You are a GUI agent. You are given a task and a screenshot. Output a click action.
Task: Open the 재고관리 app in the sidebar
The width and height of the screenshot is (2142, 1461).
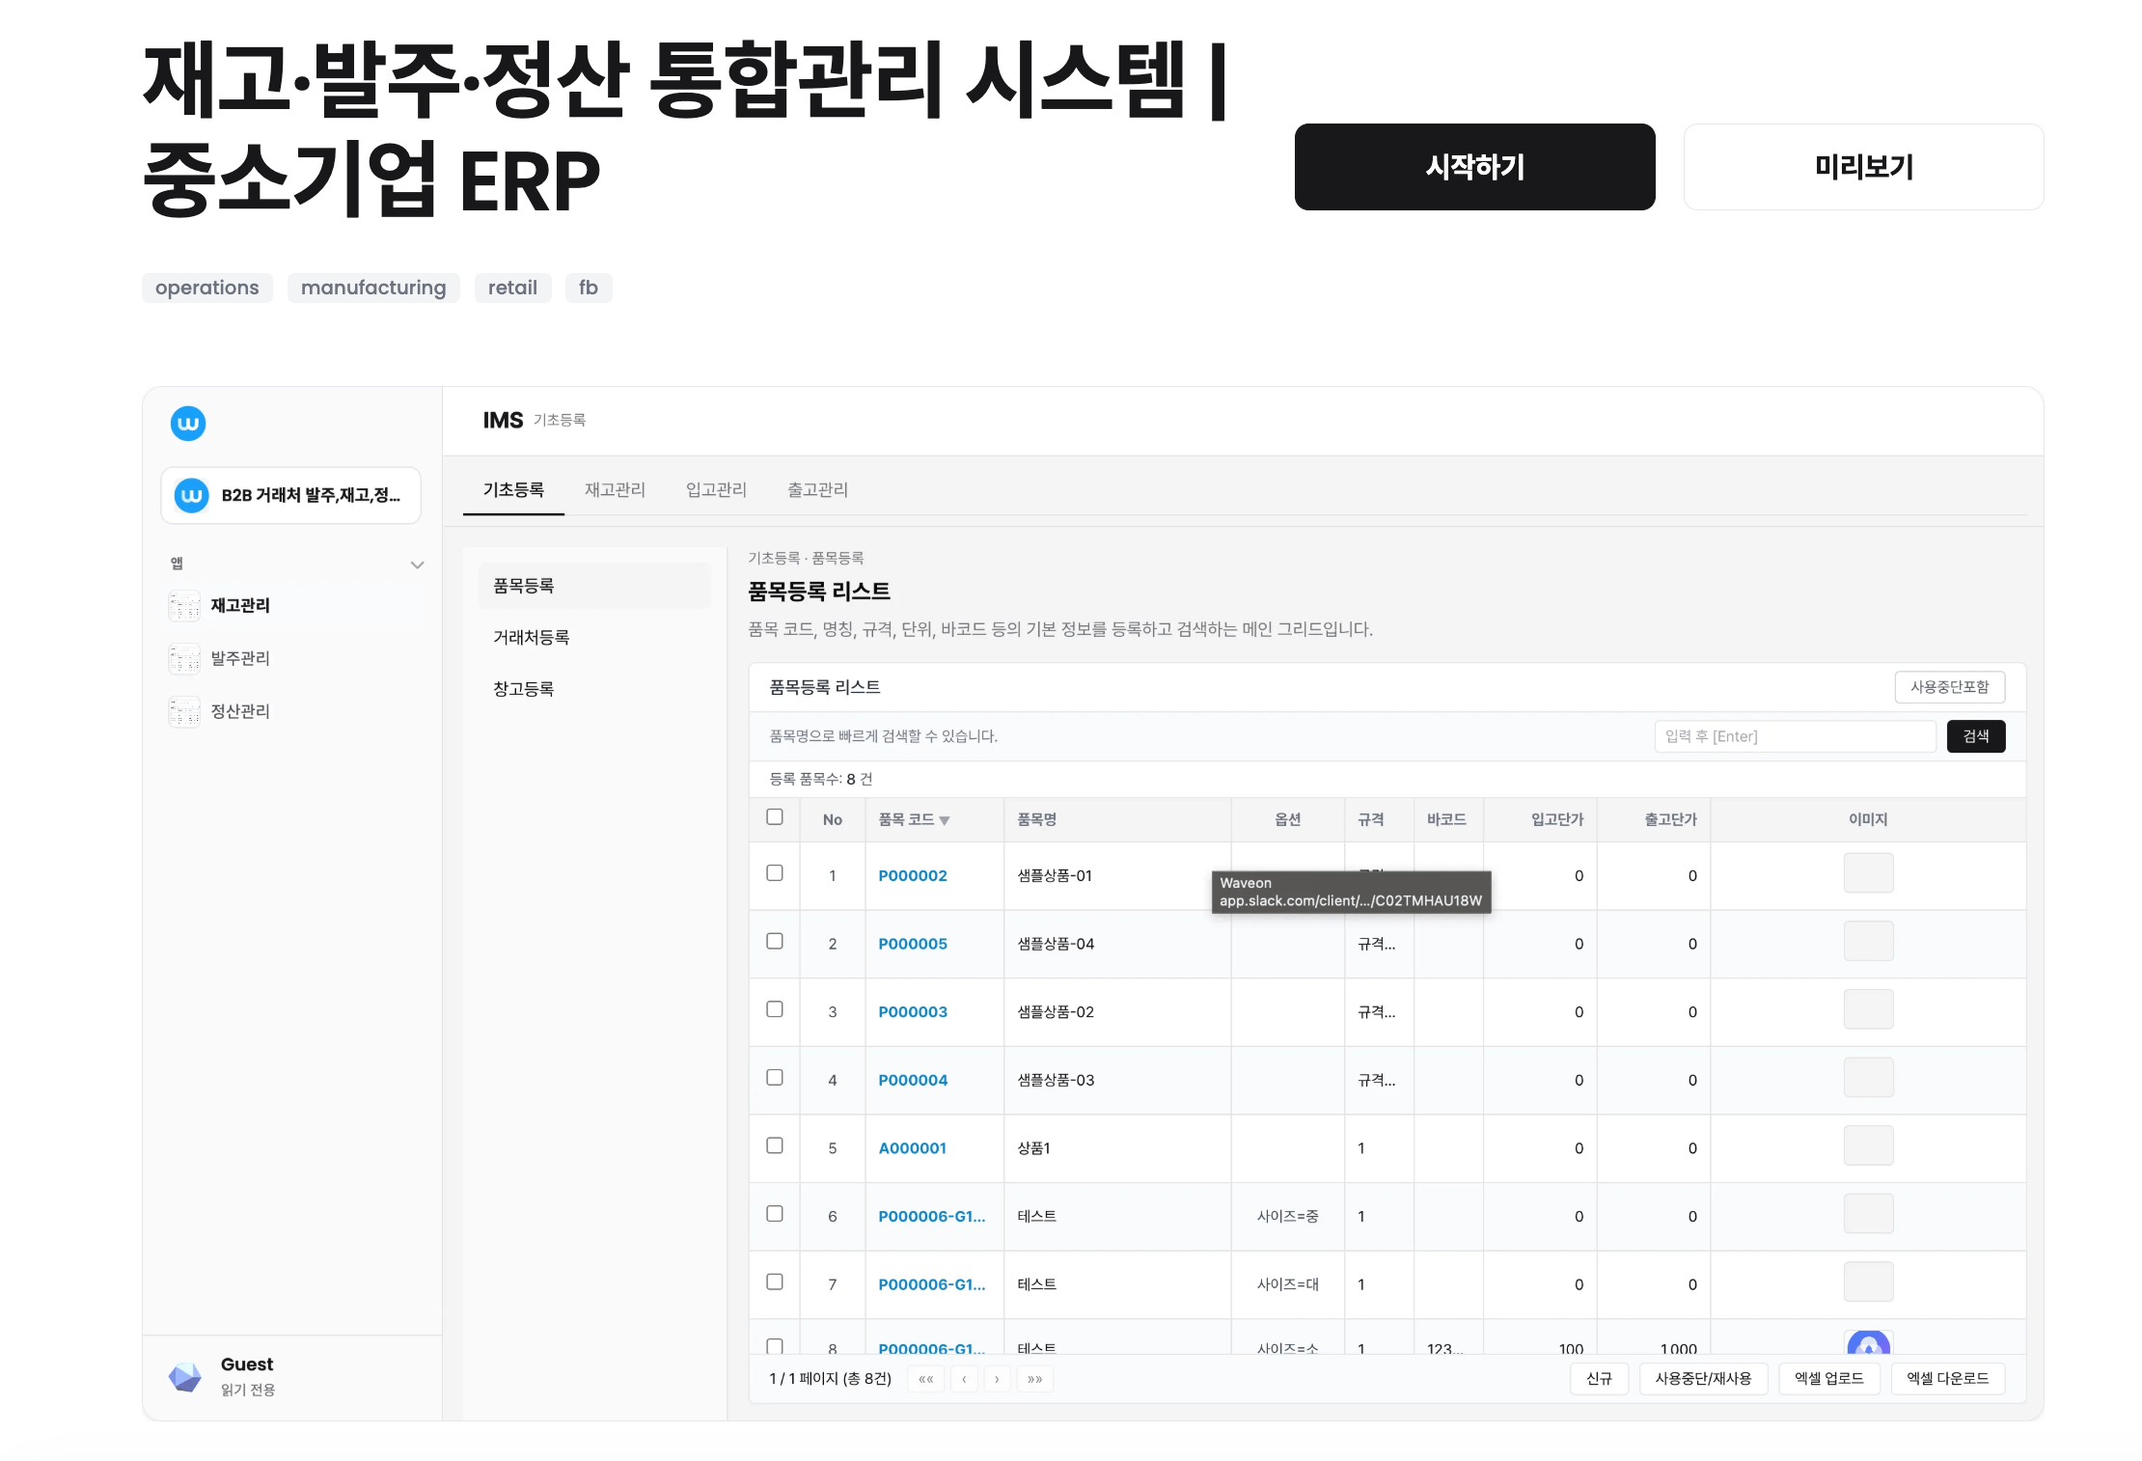pyautogui.click(x=240, y=605)
